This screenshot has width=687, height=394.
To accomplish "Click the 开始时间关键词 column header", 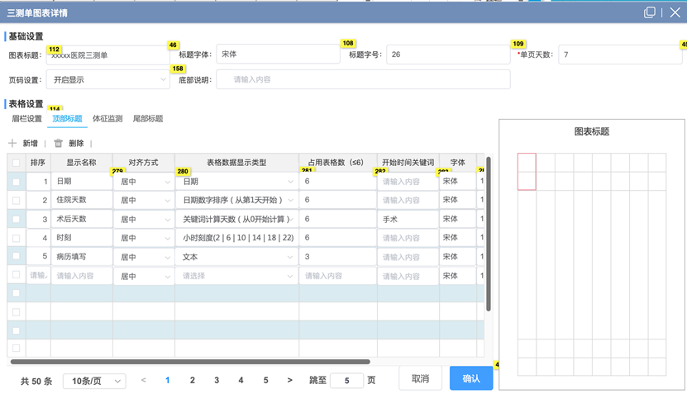I will pyautogui.click(x=408, y=163).
